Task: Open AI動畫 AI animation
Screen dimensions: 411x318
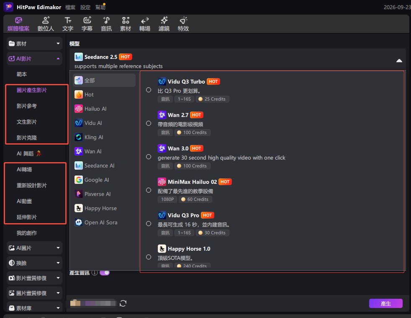Action: pos(24,201)
